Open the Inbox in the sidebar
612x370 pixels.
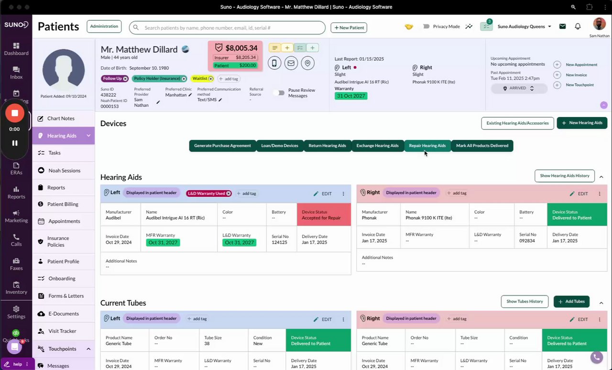click(x=16, y=73)
